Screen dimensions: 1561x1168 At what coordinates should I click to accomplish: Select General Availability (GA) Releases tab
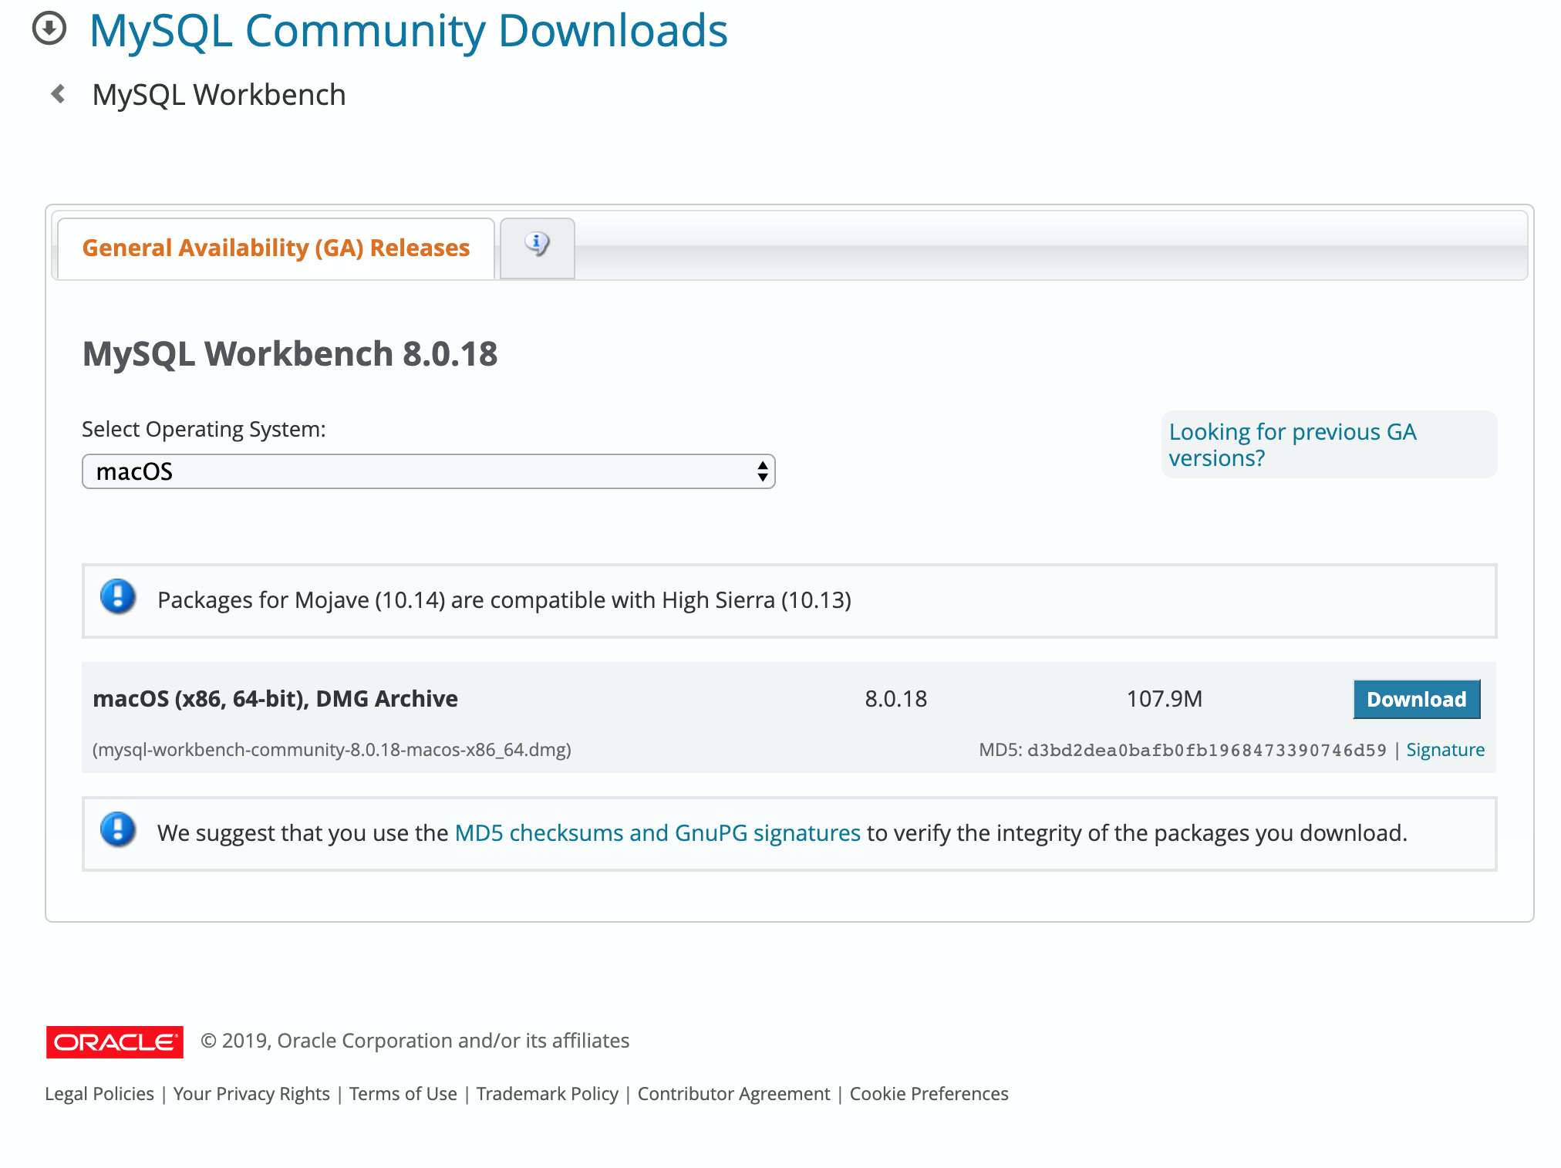pos(275,248)
